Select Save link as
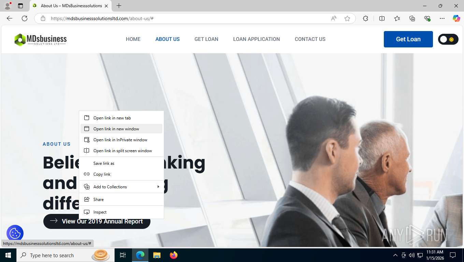Image resolution: width=464 pixels, height=262 pixels. 121,163
